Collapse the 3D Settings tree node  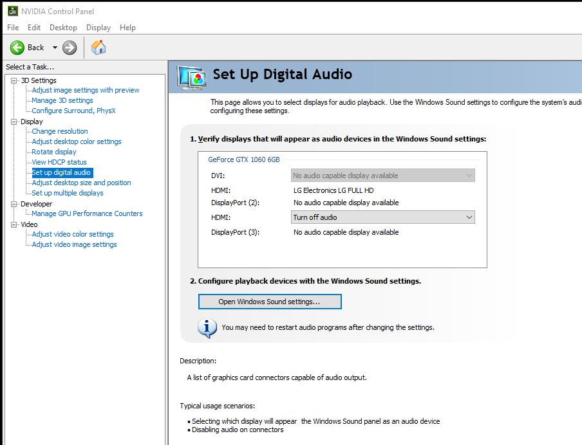(14, 80)
